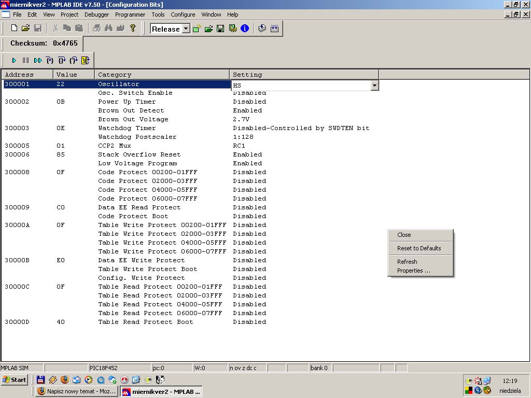Select the Oscillator row
The width and height of the screenshot is (531, 398).
[x=117, y=84]
